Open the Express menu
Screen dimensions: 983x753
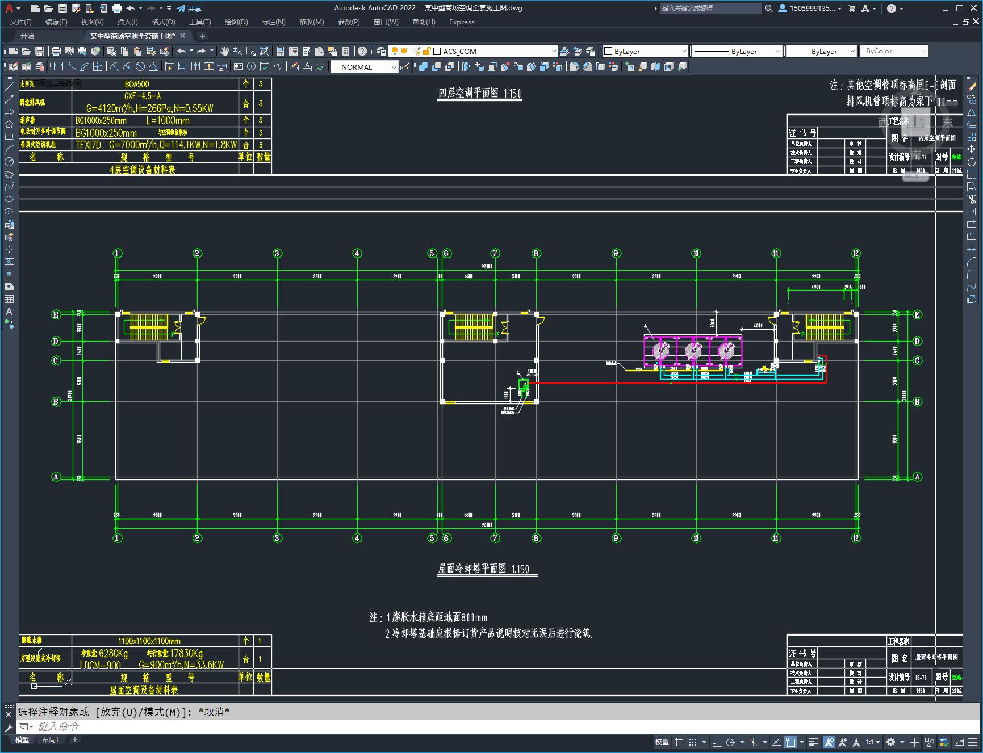462,22
